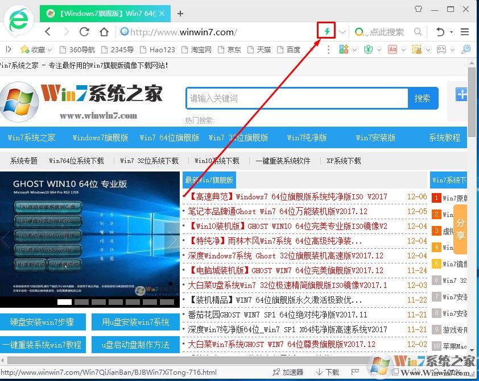Screen dimensions: 479x381
Task: Close the Windows7旗舰版 tab
Action: point(162,13)
